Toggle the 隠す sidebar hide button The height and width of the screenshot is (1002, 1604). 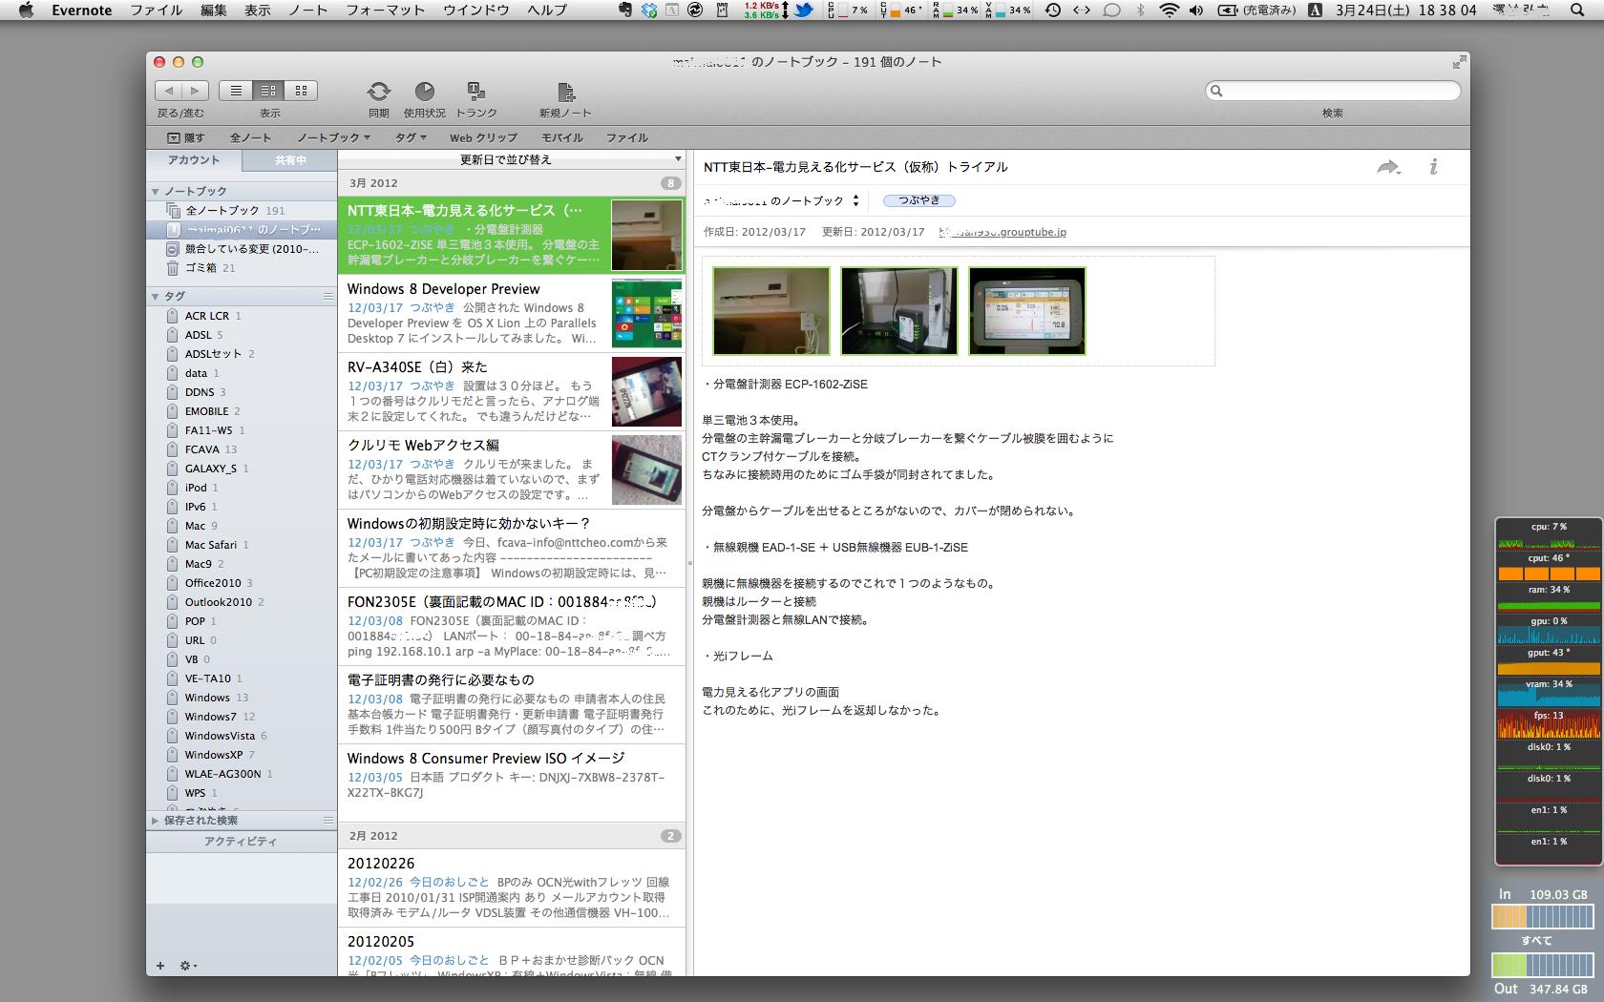[x=186, y=137]
